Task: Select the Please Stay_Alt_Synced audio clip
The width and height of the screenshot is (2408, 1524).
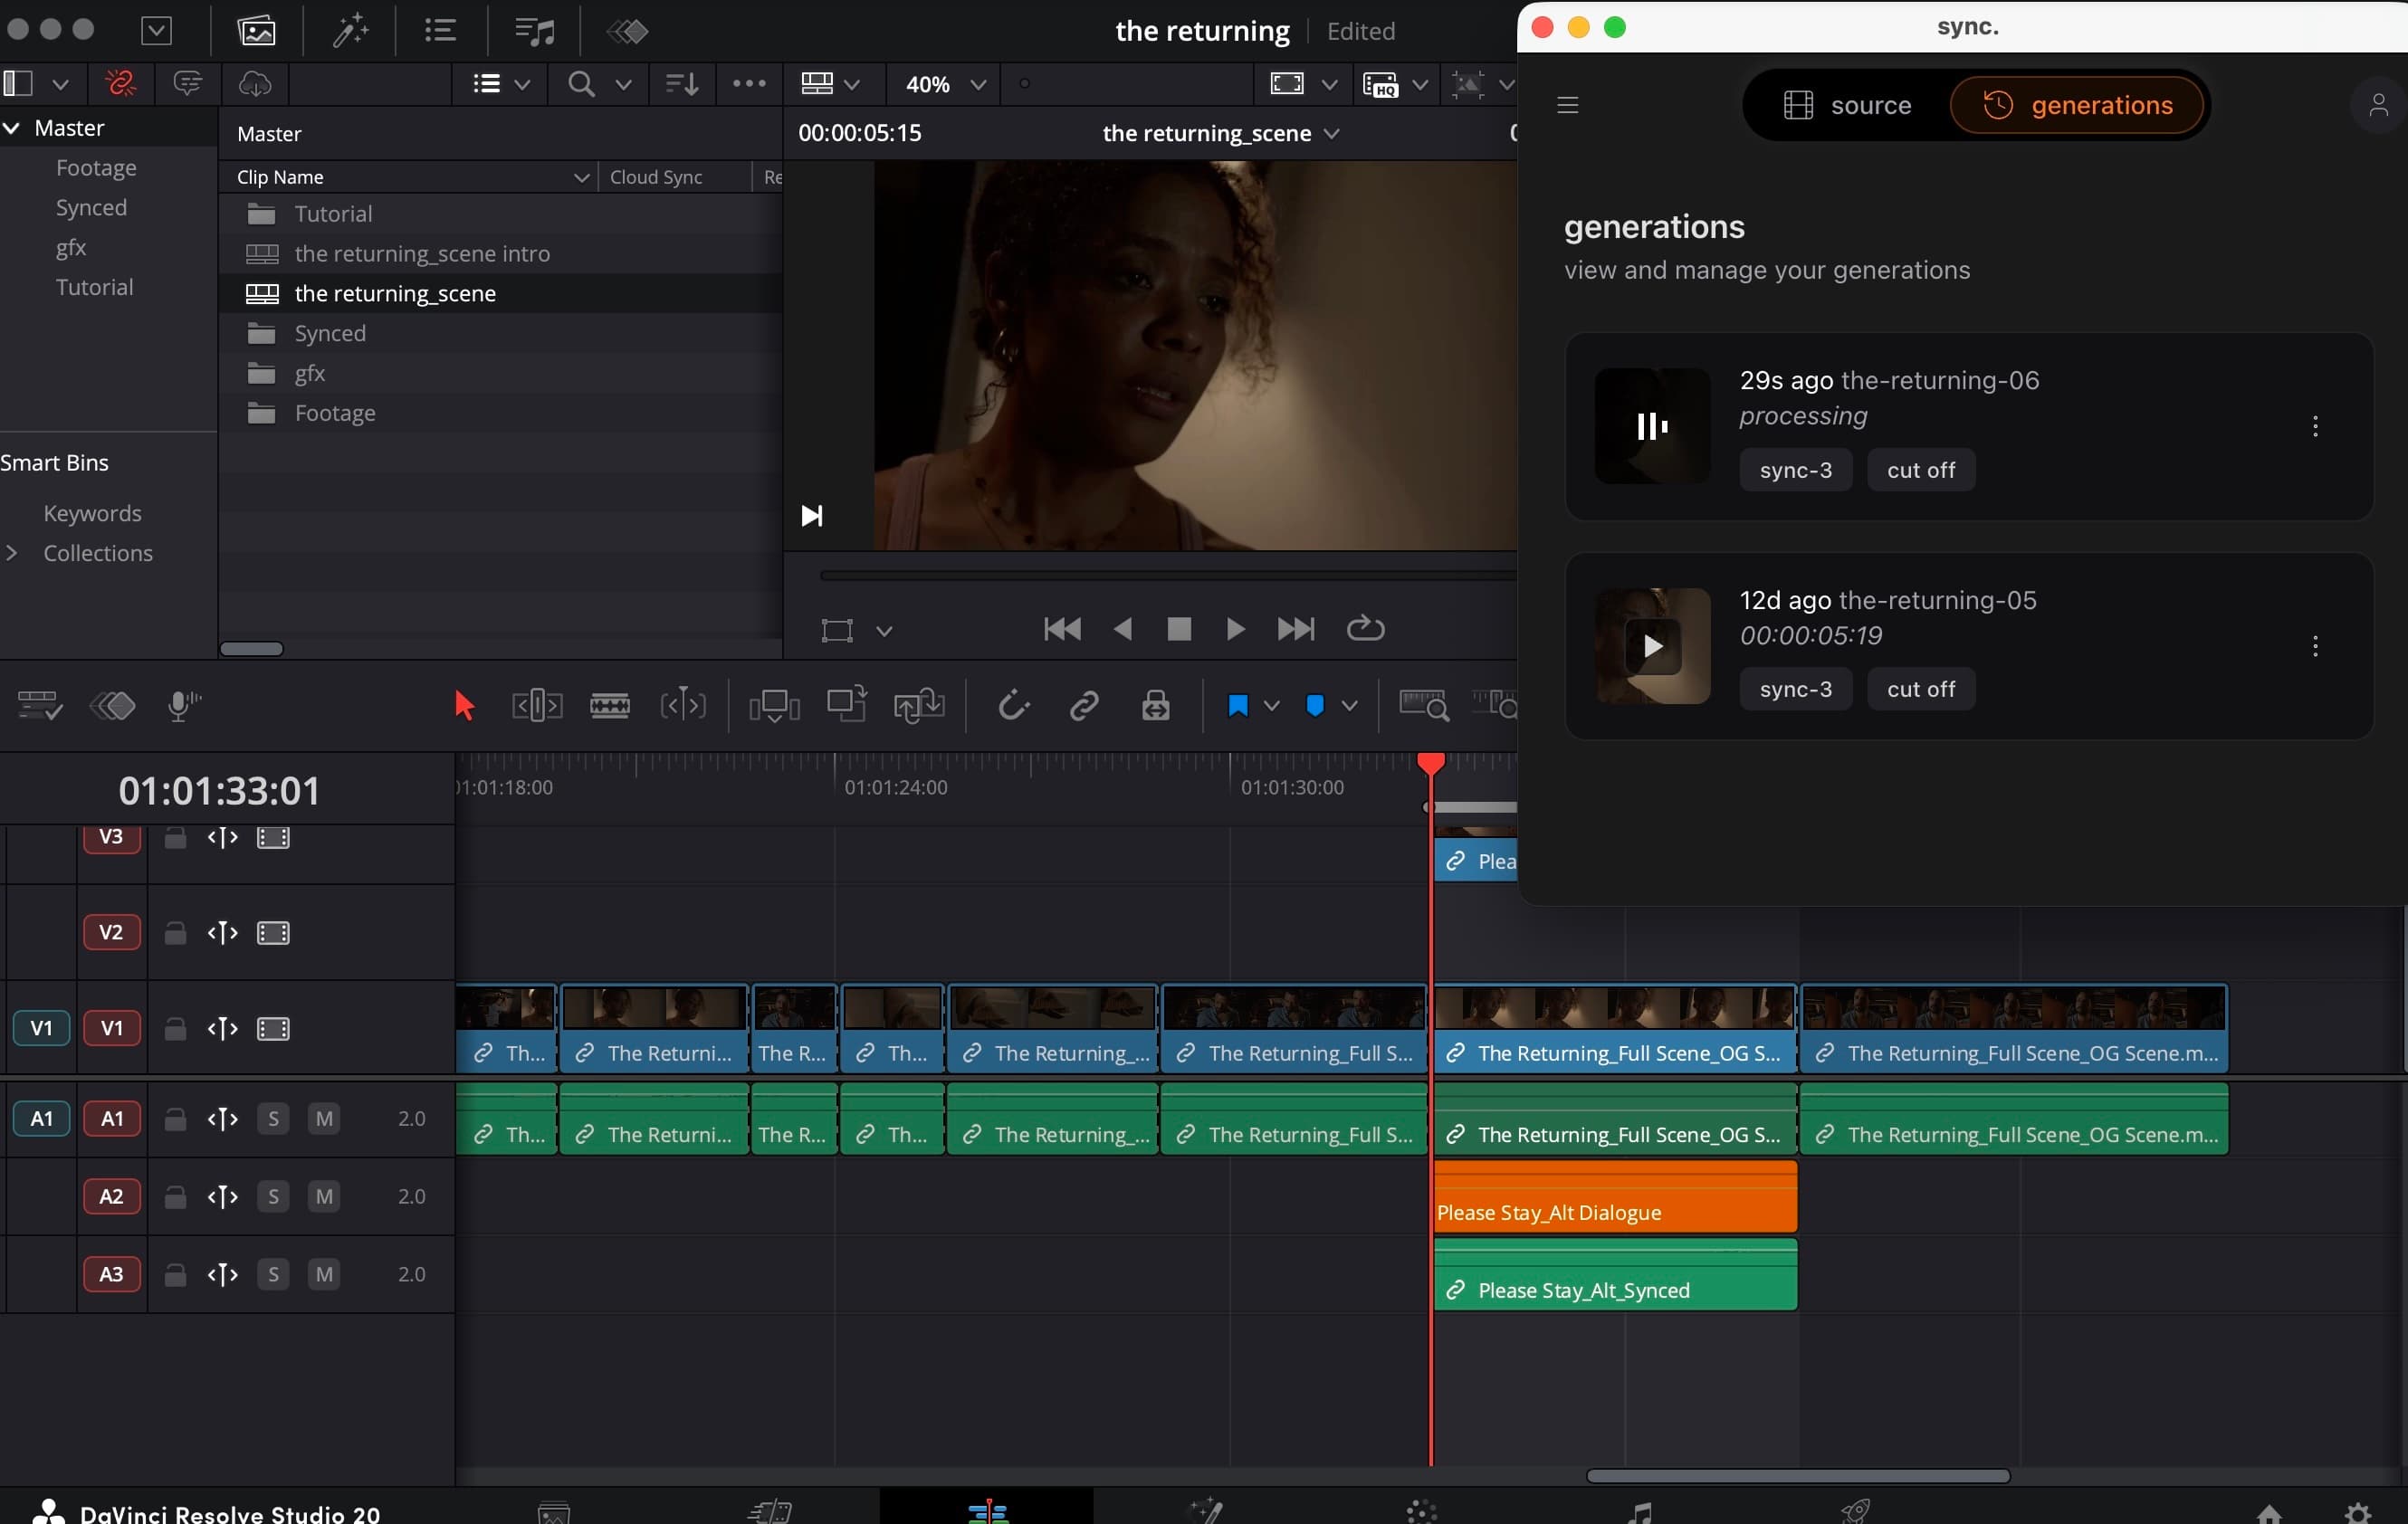Action: point(1615,1274)
